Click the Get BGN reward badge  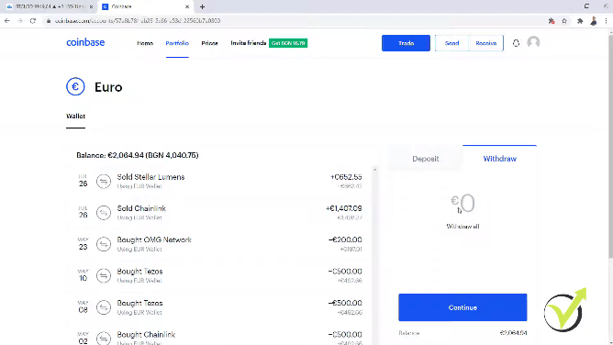(288, 43)
